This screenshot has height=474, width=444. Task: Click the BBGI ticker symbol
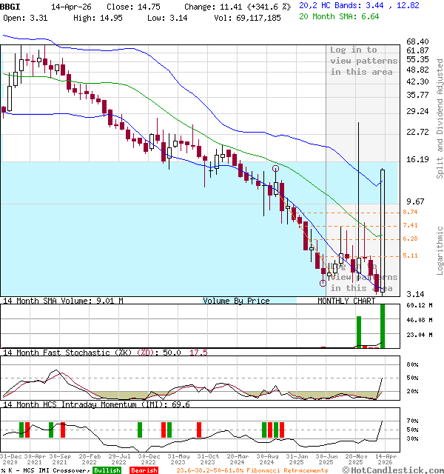tap(11, 6)
